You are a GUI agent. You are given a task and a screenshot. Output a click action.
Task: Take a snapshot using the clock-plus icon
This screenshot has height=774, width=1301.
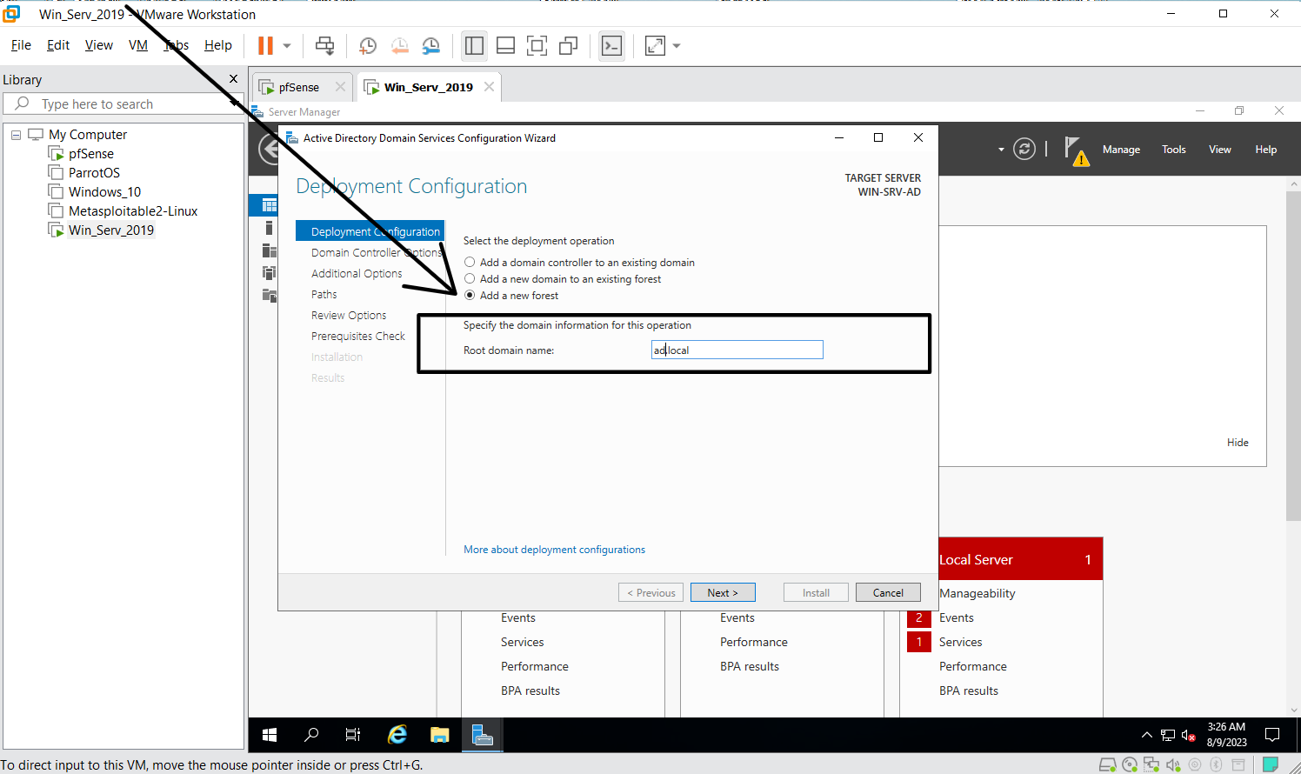tap(368, 46)
